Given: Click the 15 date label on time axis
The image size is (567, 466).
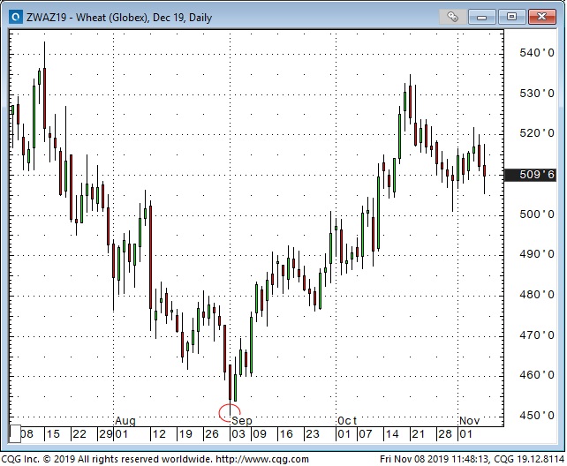Looking at the screenshot, I should [53, 434].
